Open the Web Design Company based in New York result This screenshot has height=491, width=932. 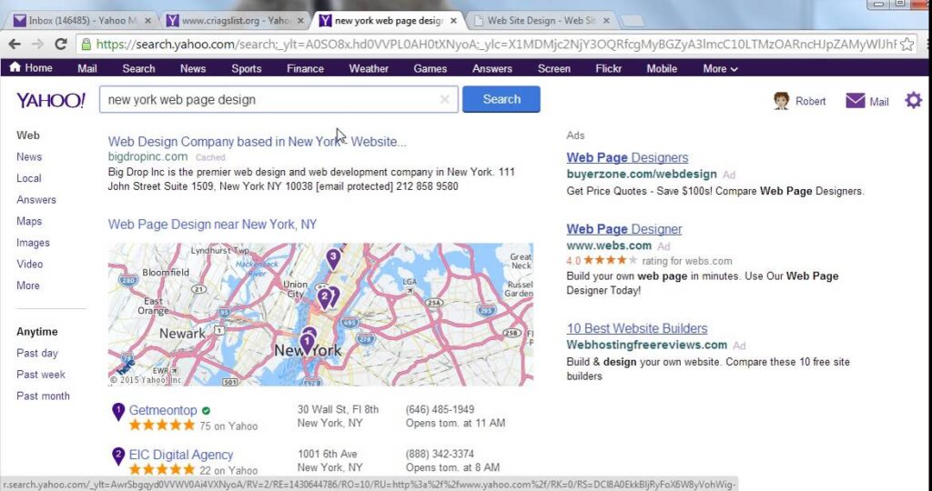tap(257, 142)
